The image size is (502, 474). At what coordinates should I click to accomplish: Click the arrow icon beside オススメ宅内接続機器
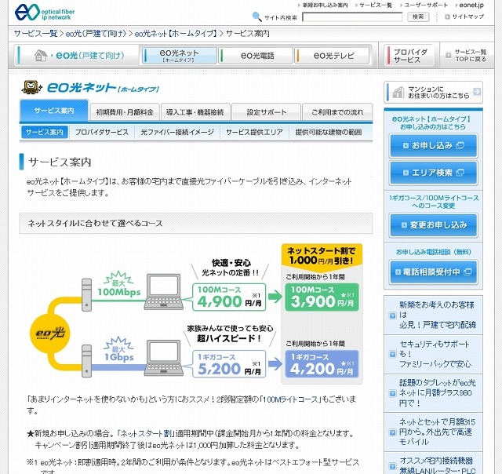point(392,465)
